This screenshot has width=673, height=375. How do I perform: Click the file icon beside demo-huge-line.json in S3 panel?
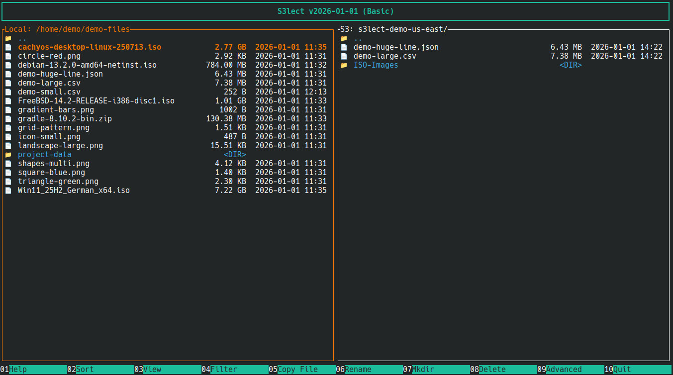tap(344, 47)
